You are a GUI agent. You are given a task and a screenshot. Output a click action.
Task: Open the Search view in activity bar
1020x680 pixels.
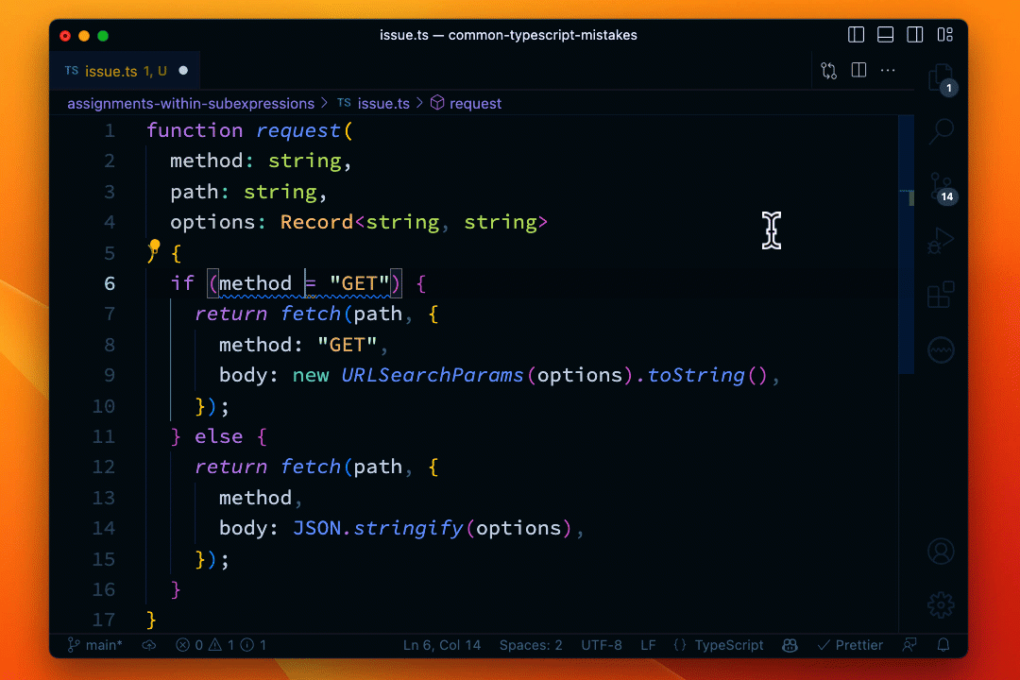click(x=941, y=131)
